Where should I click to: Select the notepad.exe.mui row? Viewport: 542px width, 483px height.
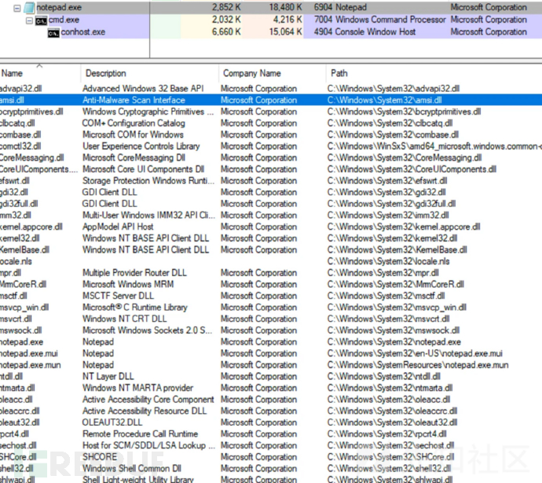[271, 353]
